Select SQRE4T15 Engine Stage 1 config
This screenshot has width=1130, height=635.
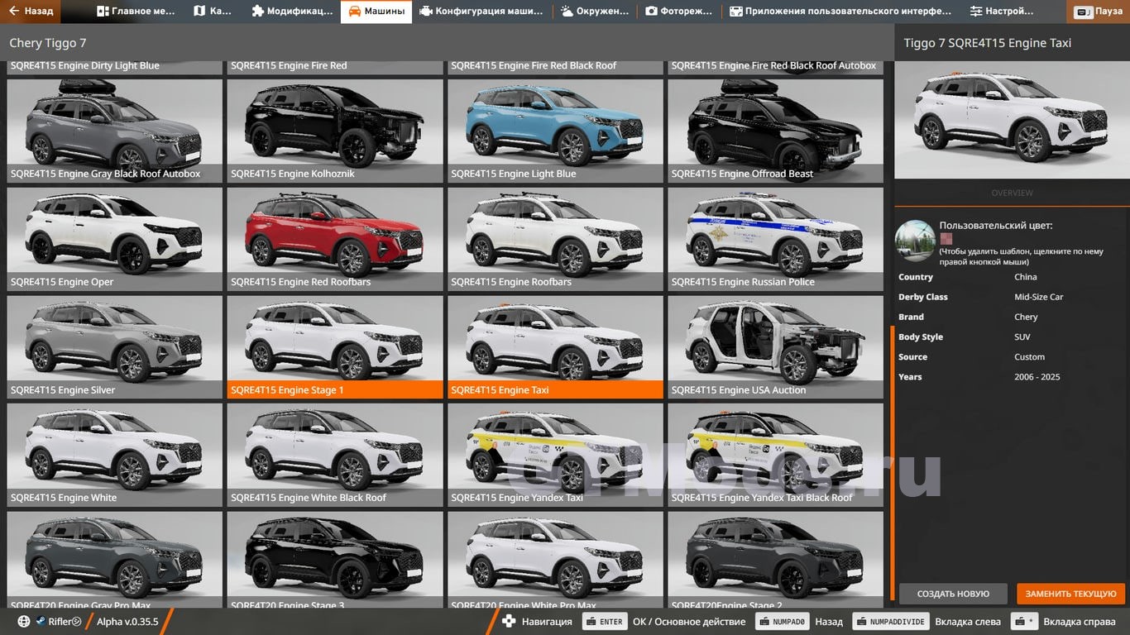(335, 347)
